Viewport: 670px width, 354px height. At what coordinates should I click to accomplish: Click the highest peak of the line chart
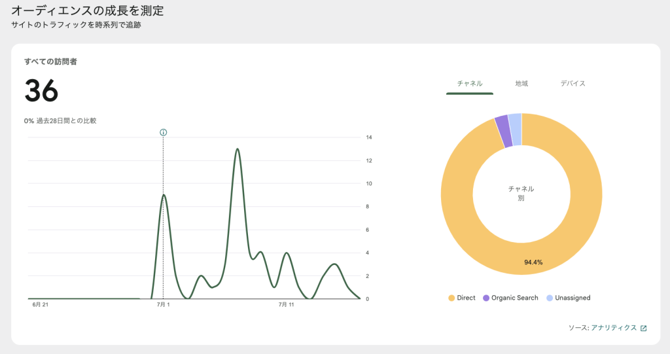[237, 149]
